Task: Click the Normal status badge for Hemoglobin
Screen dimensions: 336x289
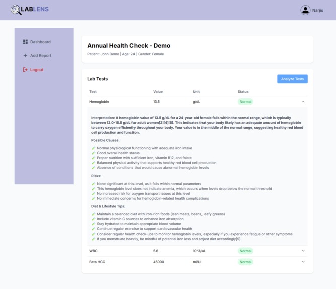Action: click(x=245, y=102)
